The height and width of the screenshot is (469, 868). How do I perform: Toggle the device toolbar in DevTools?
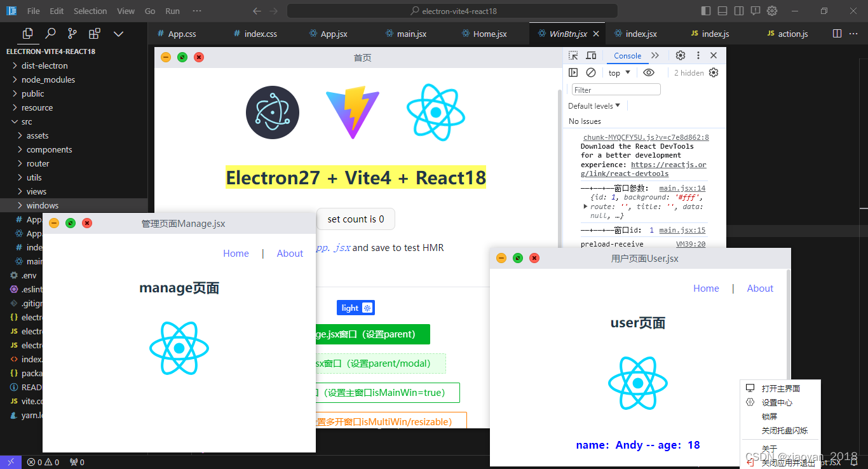[x=591, y=56]
